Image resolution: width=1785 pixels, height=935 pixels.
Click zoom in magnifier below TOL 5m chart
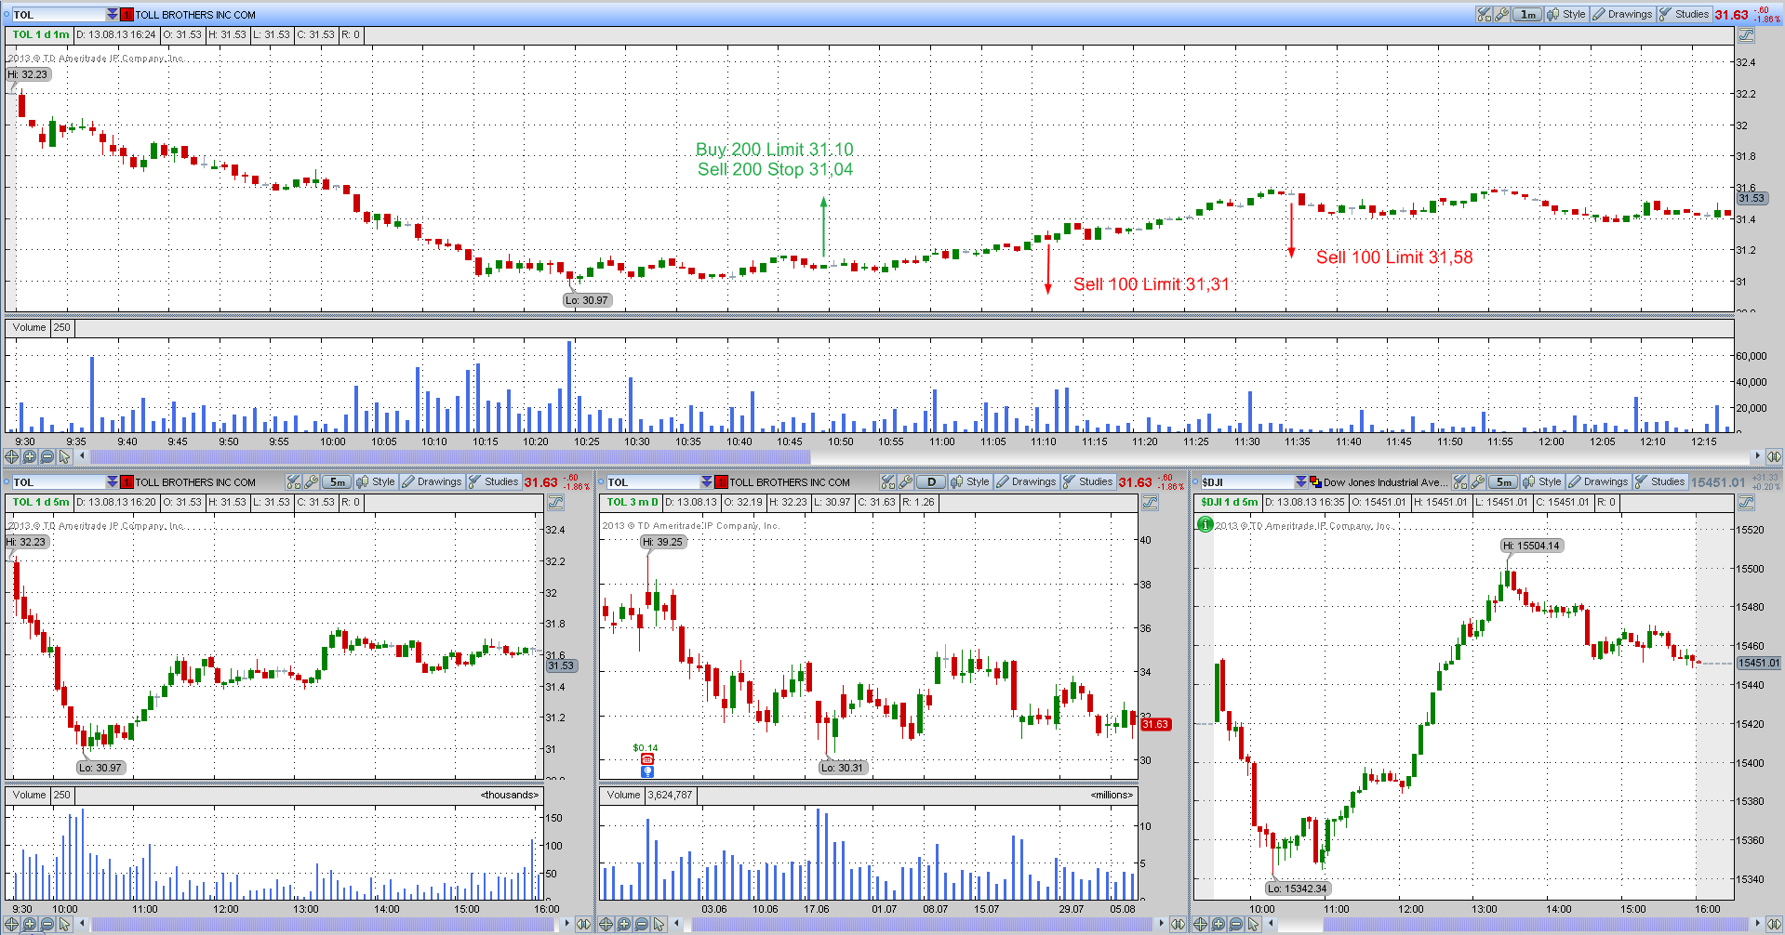(x=29, y=924)
